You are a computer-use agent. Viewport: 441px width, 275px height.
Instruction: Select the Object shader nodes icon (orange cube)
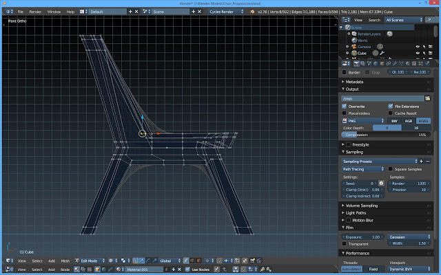98,269
